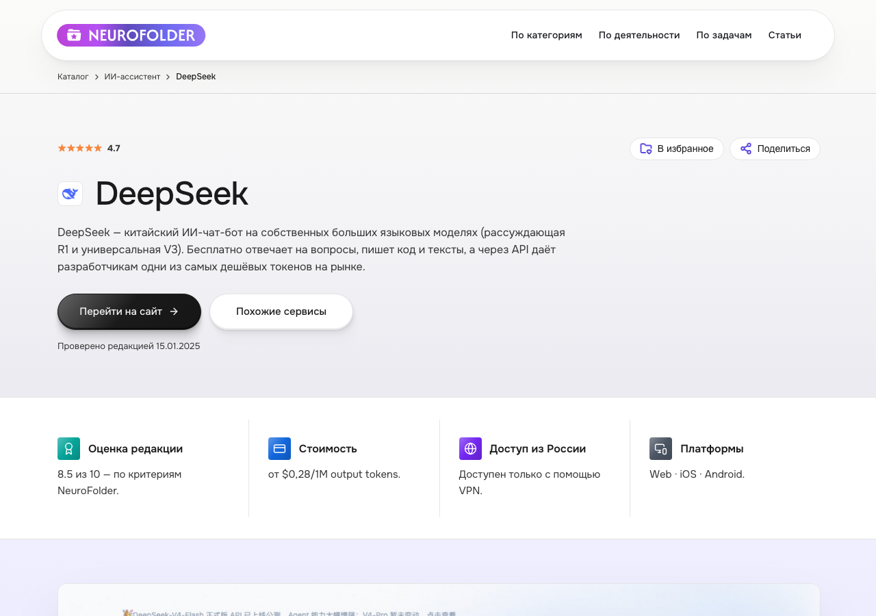Click the 4.7 rating value
The image size is (876, 616).
(114, 148)
